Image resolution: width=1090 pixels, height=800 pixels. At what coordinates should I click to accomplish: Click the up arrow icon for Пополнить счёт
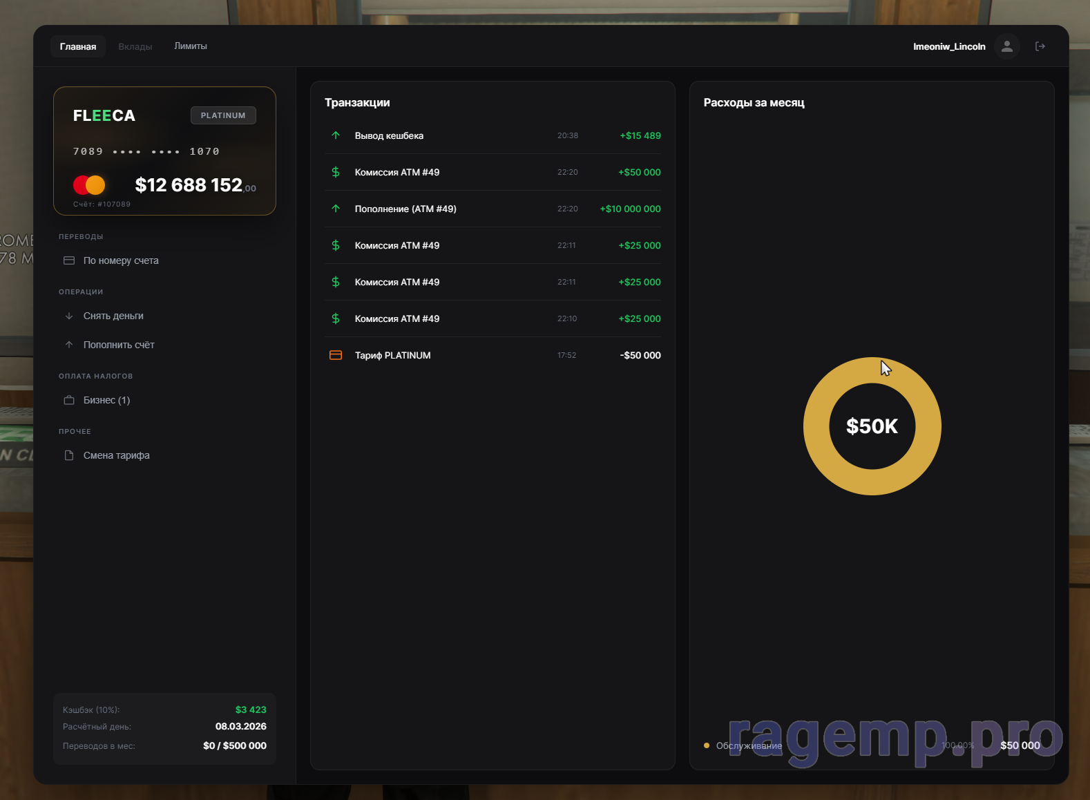pos(69,345)
